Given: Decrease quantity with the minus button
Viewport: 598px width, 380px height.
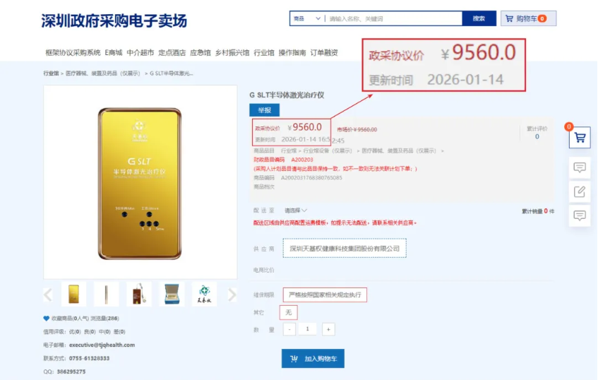Looking at the screenshot, I should 289,329.
